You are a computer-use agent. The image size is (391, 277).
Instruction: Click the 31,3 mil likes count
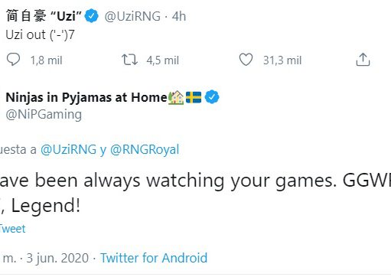point(282,60)
